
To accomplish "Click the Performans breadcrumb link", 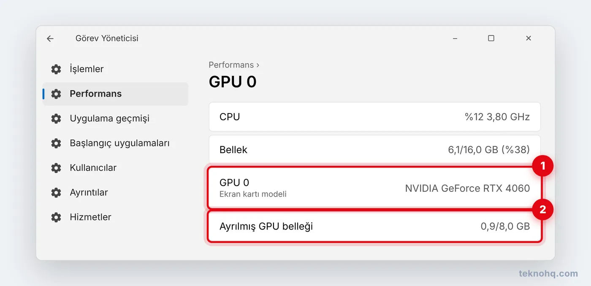I will (231, 65).
